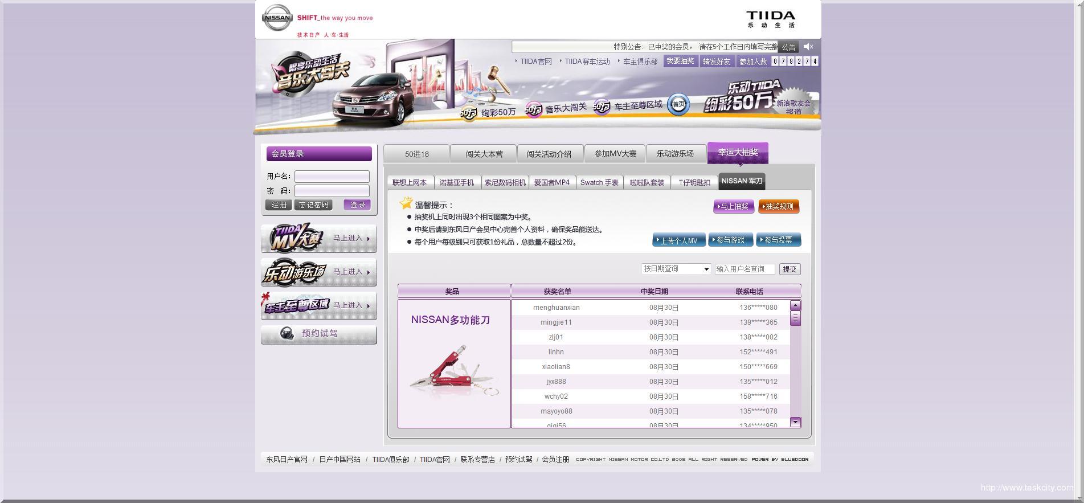Focus the 密码 password field
Image resolution: width=1084 pixels, height=503 pixels.
(x=332, y=191)
